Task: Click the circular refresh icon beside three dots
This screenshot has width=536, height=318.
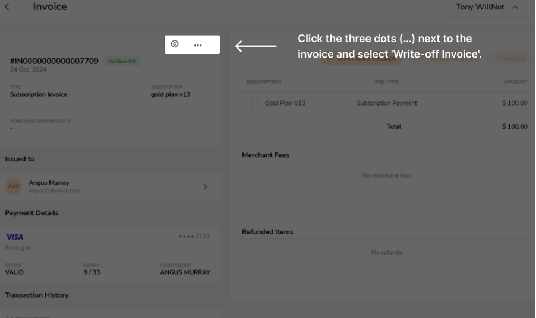Action: pos(175,44)
